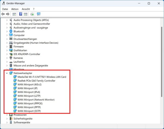This screenshot has width=164, height=129.
Task: Click the Computer monitor icon
Action: click(x=11, y=35)
